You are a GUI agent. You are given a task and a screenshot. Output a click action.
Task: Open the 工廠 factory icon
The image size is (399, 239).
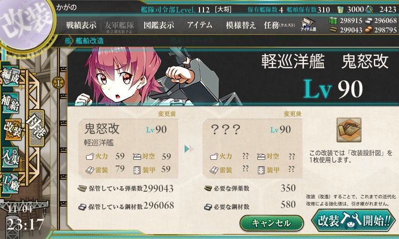coord(10,183)
